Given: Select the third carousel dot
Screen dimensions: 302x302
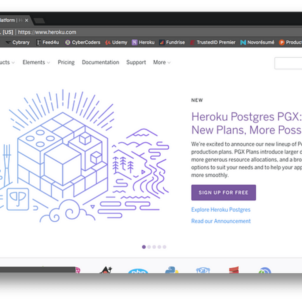Looking at the screenshot, I should 154,247.
